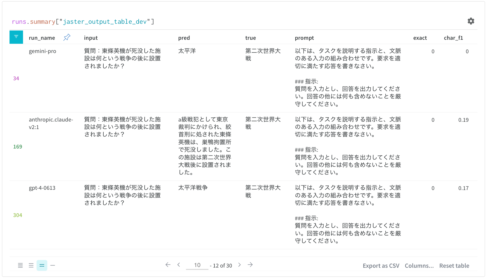Select the two-line row height option

click(42, 265)
